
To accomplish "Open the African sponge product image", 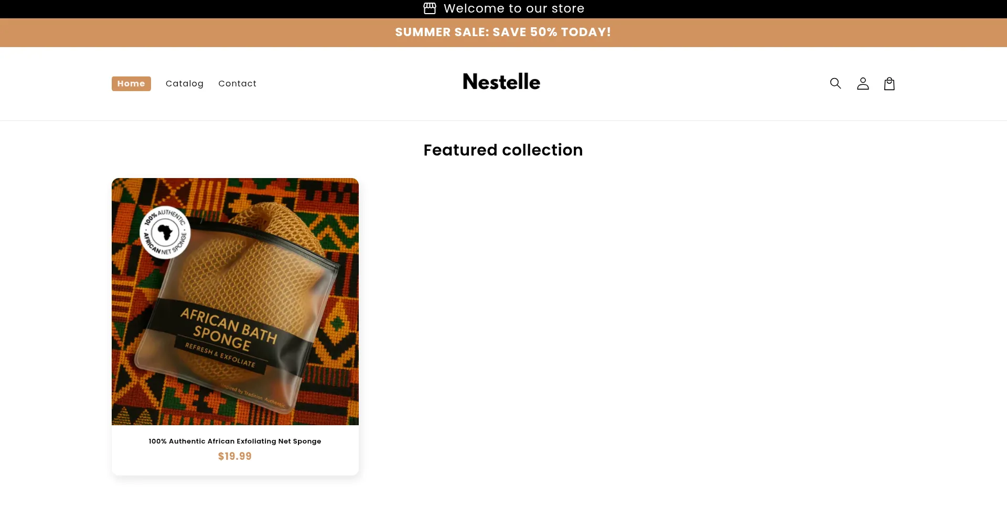I will click(235, 302).
